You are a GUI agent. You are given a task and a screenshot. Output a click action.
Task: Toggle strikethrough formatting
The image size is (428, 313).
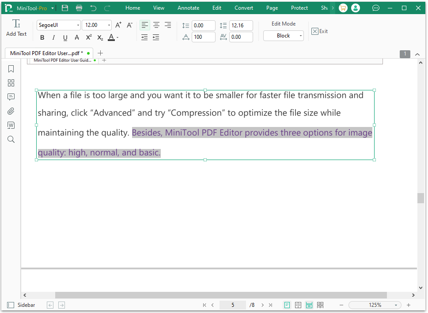tap(77, 37)
